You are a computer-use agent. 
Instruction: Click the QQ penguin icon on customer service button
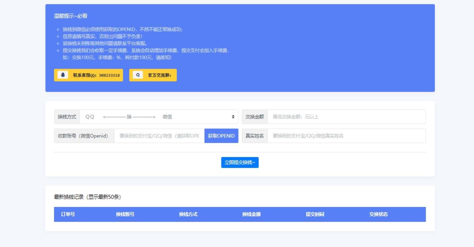pos(63,75)
